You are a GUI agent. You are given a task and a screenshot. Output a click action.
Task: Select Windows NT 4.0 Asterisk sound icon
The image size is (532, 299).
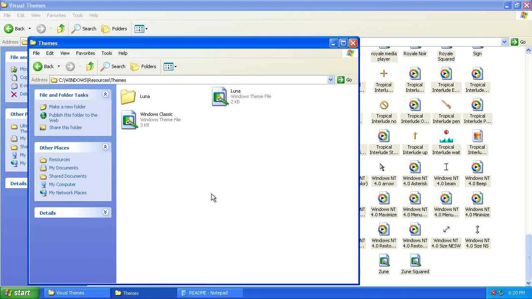coord(415,167)
